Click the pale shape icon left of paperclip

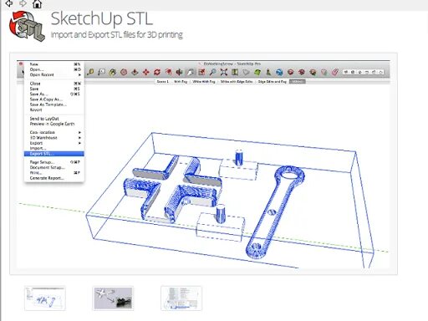(x=324, y=72)
